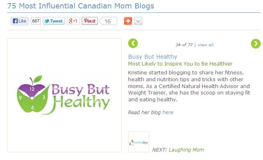
Task: Pin this page with Pin it button
Action: click(x=90, y=21)
